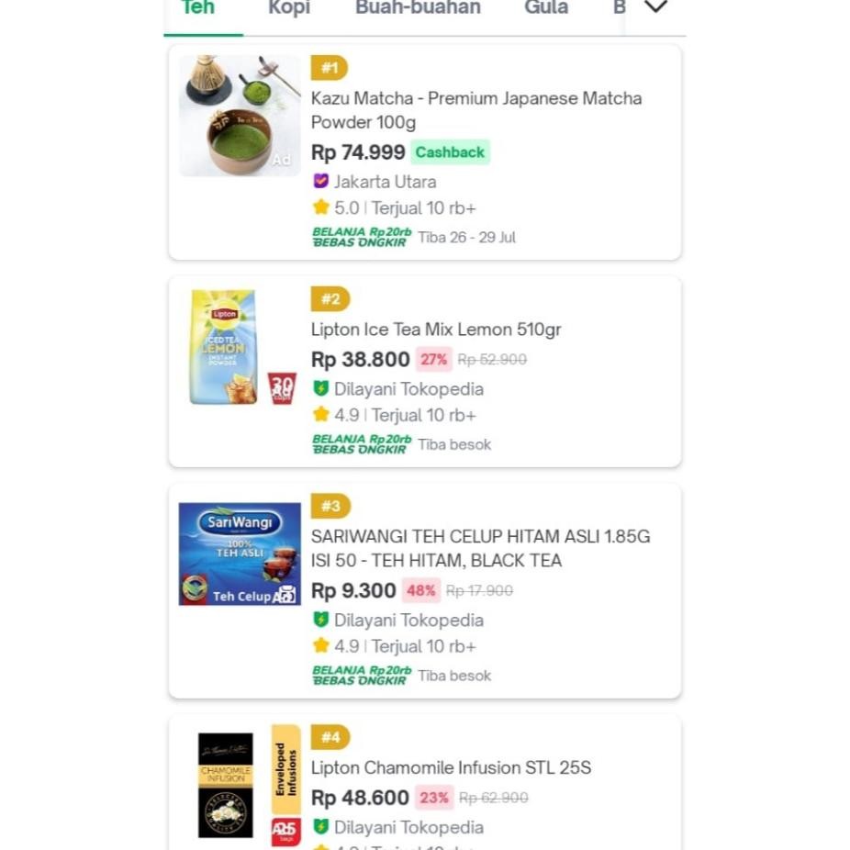Screen dimensions: 850x850
Task: Click the 48% discount badge on SariWangi
Action: [421, 590]
